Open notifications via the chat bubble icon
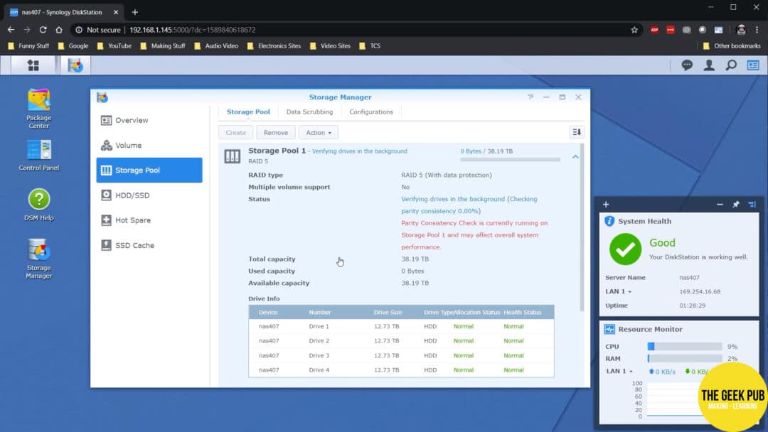The image size is (768, 432). tap(687, 65)
